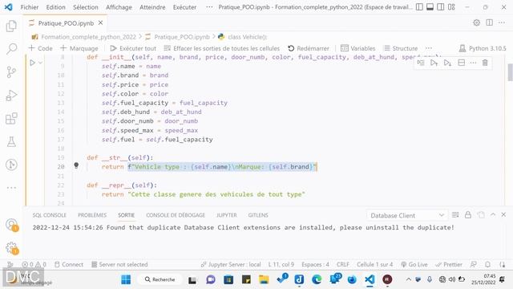This screenshot has width=513, height=289.
Task: Add a new Marquage cell
Action: 79,48
